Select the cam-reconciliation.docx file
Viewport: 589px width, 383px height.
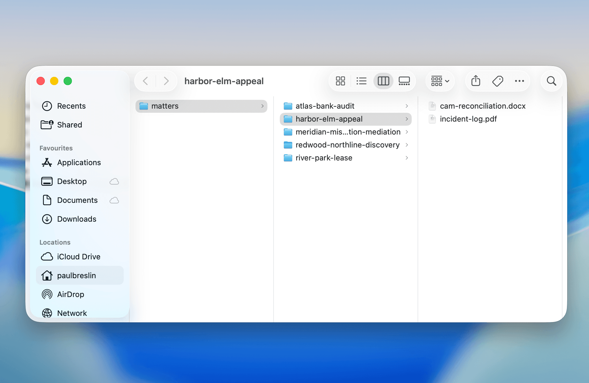[482, 106]
